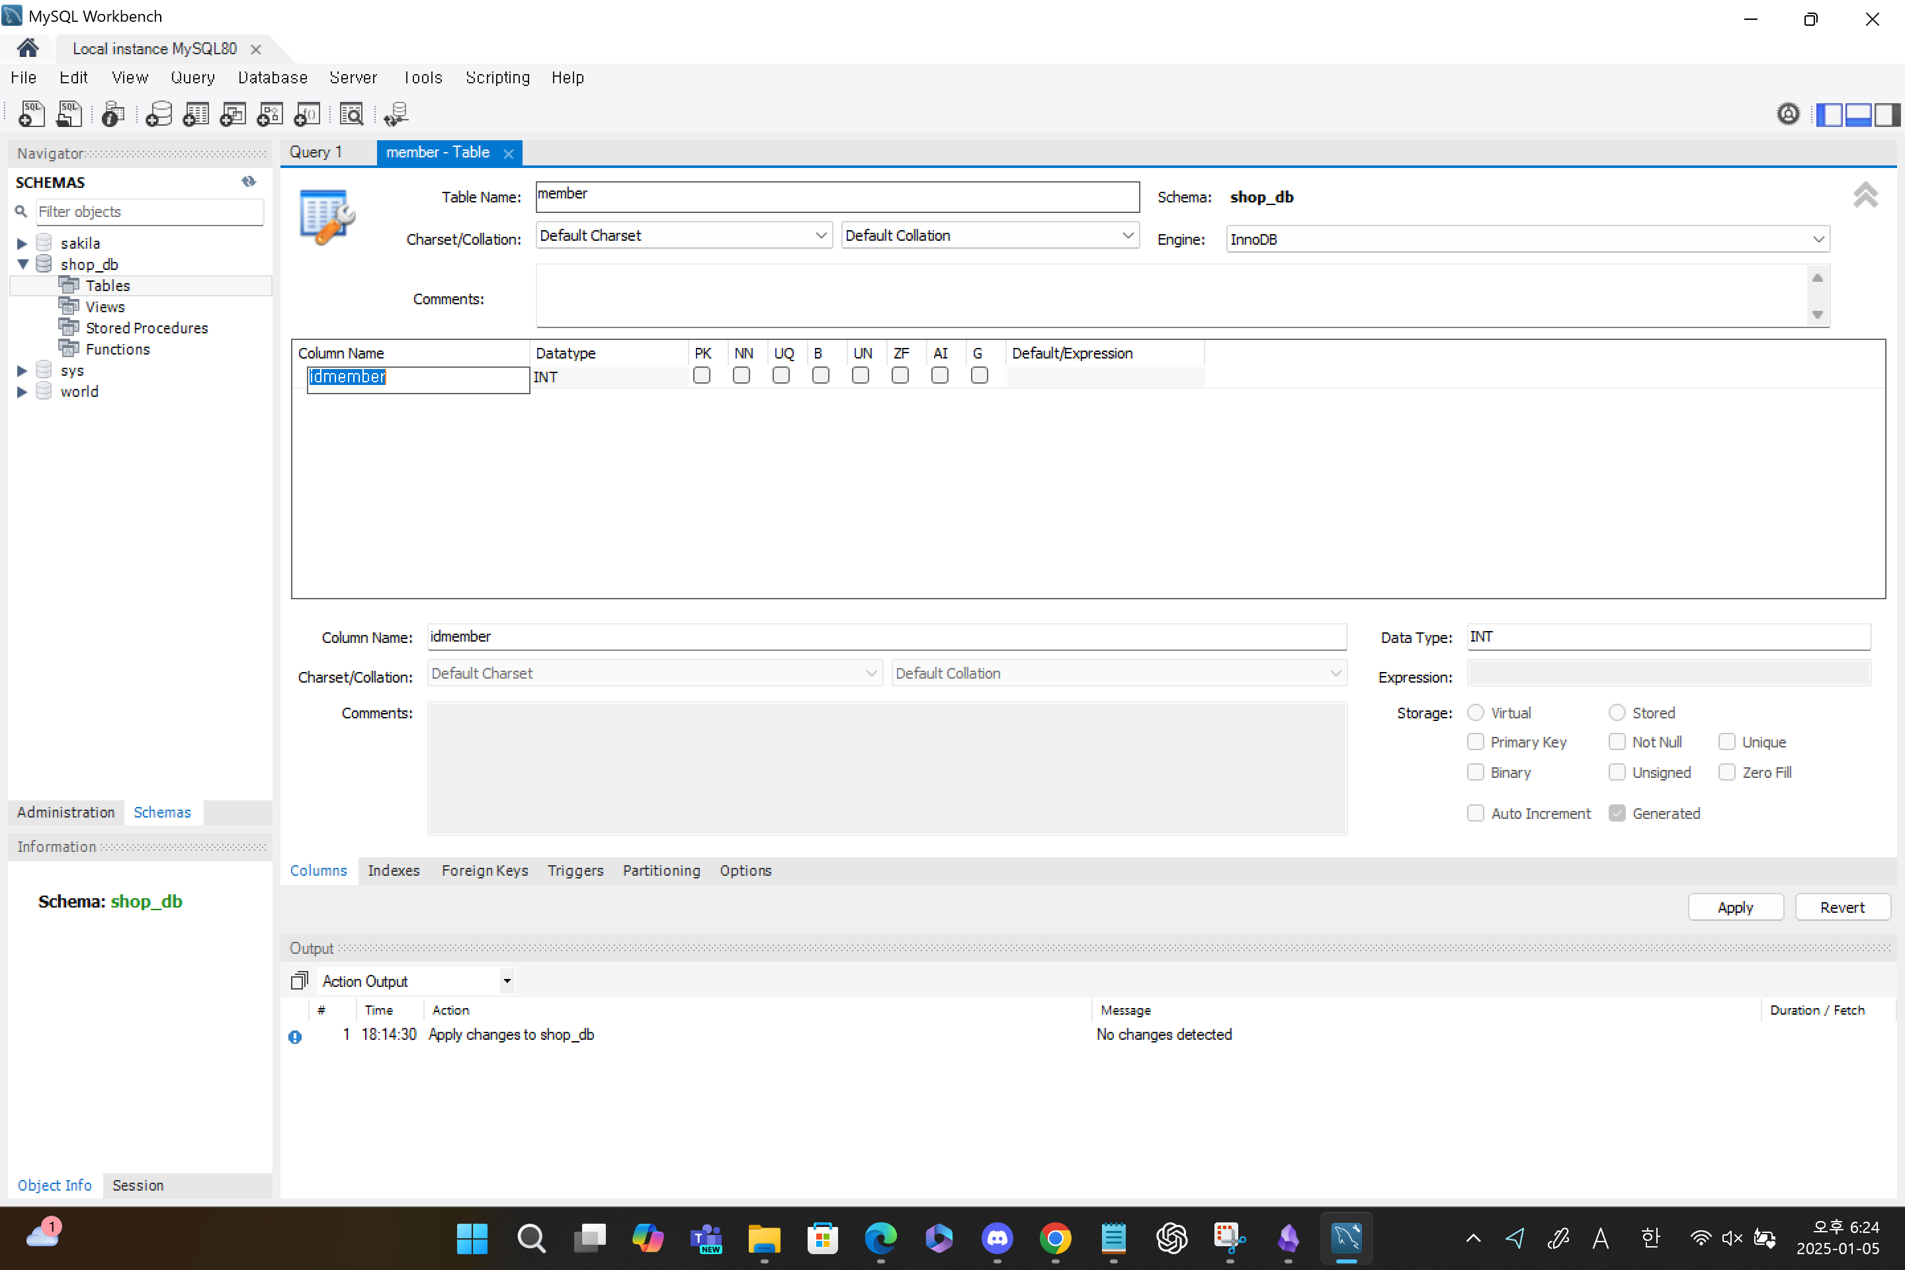Open the Database menu
The width and height of the screenshot is (1905, 1270).
point(272,78)
